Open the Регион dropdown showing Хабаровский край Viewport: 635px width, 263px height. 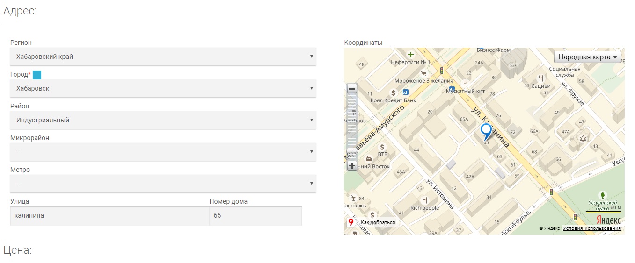[163, 57]
